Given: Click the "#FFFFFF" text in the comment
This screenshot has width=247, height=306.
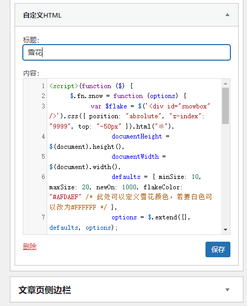Looking at the screenshot, I should point(84,207).
